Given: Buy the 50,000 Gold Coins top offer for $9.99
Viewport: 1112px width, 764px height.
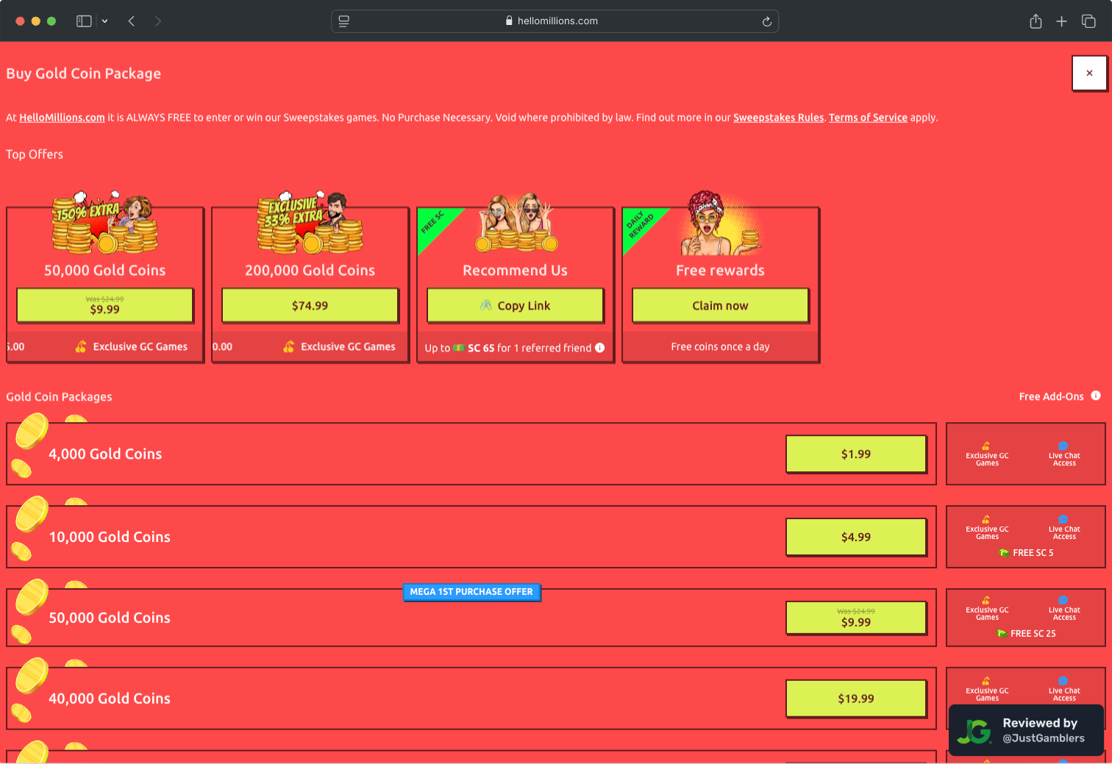Looking at the screenshot, I should 105,305.
